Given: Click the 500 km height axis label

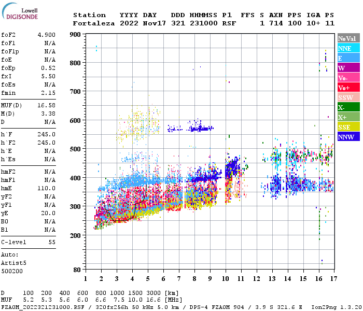Looking at the screenshot, I should 75,149.
